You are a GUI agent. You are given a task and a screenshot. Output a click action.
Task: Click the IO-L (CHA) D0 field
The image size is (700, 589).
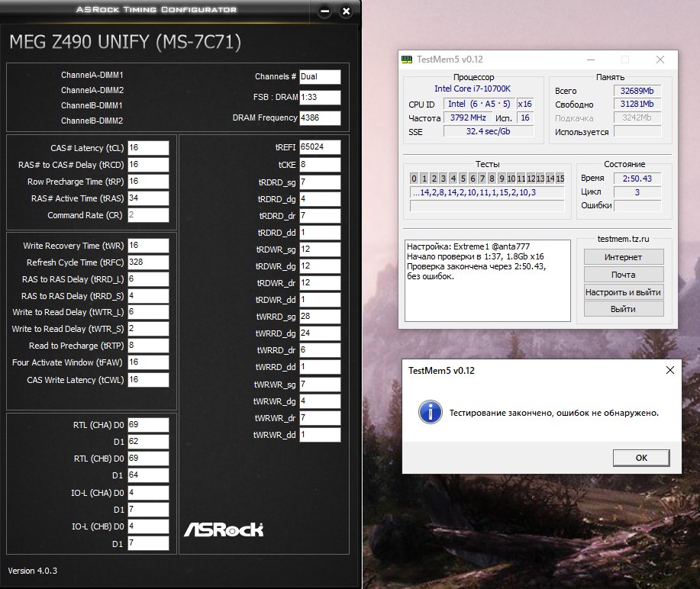click(148, 493)
